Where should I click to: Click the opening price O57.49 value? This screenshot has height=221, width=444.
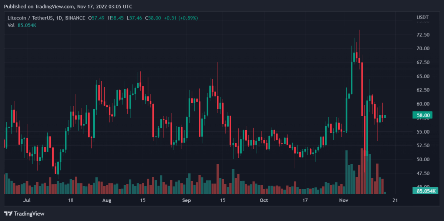click(x=96, y=18)
